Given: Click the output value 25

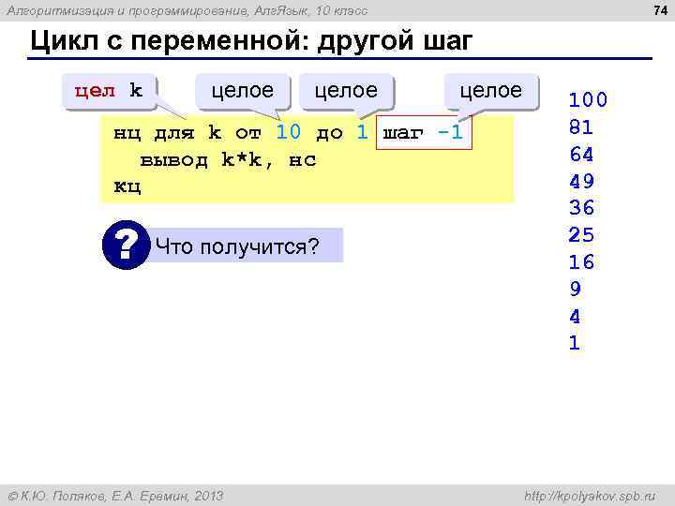Looking at the screenshot, I should pyautogui.click(x=581, y=235).
